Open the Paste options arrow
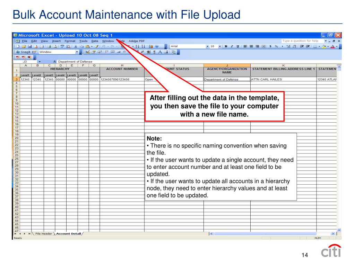This screenshot has width=355, height=266. [x=92, y=46]
